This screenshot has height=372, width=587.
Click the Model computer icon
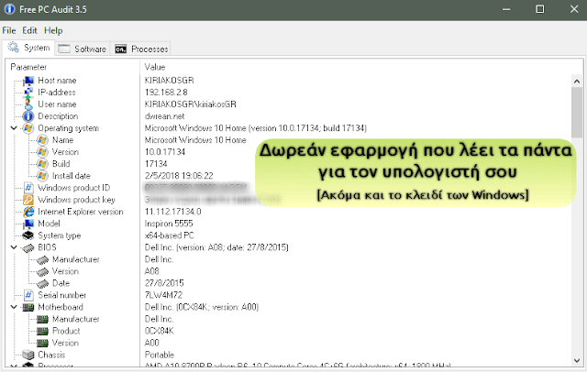pyautogui.click(x=28, y=224)
